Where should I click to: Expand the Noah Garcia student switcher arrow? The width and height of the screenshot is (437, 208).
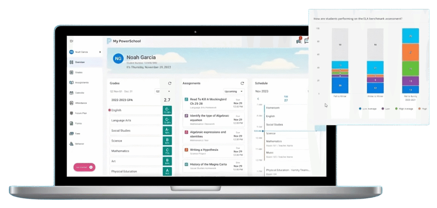[x=100, y=52]
